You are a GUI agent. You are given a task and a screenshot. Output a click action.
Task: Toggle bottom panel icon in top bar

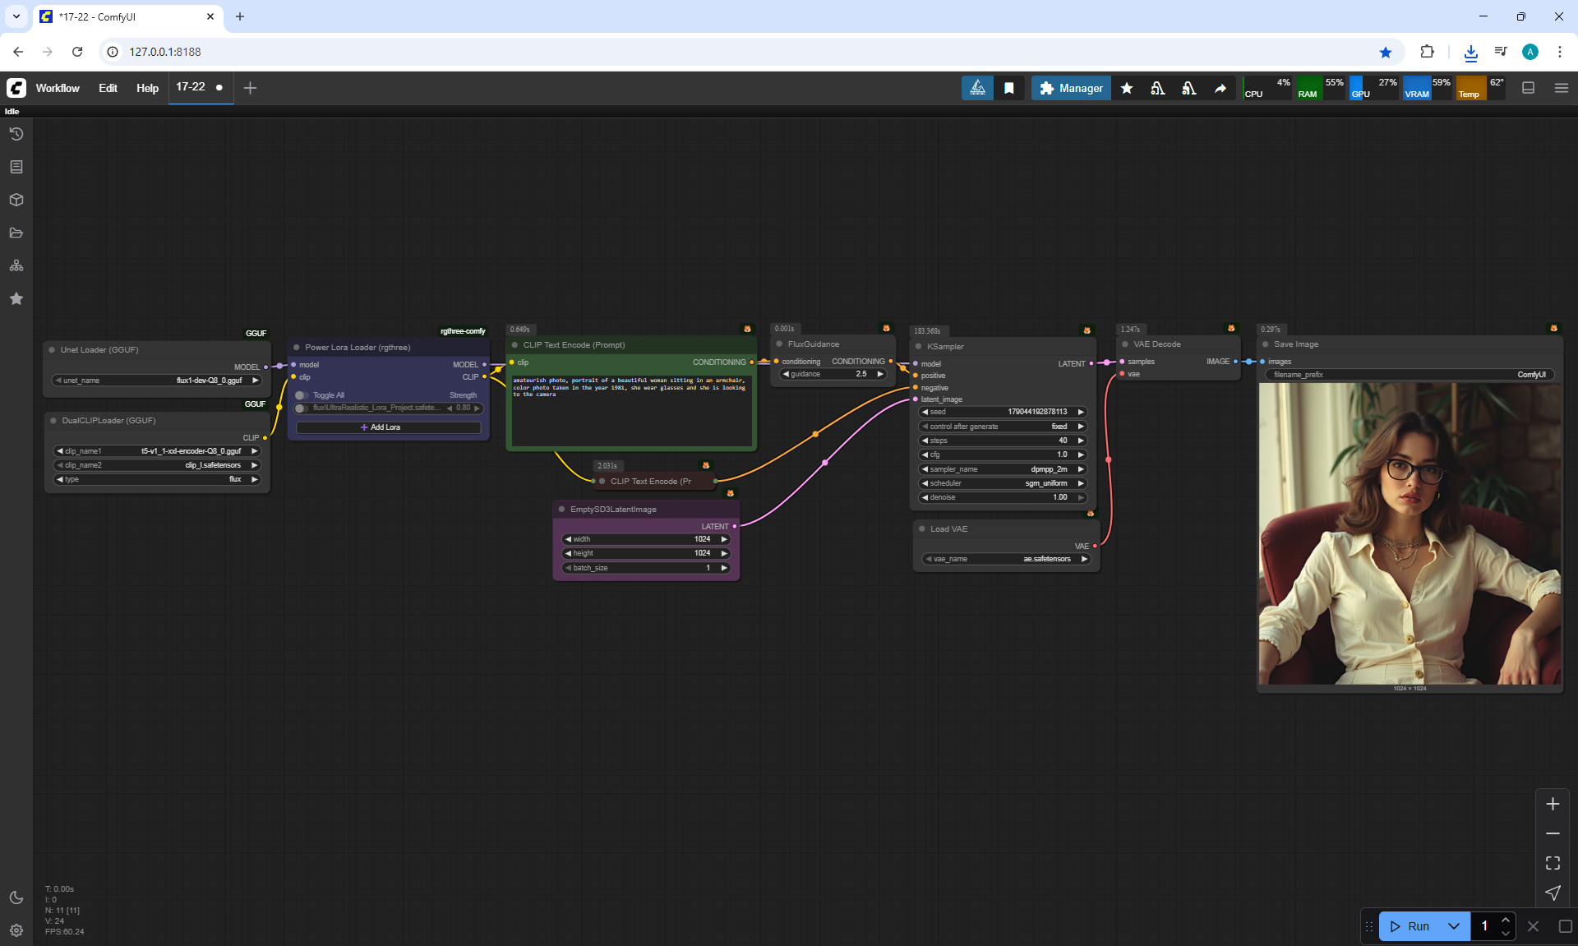coord(1529,88)
